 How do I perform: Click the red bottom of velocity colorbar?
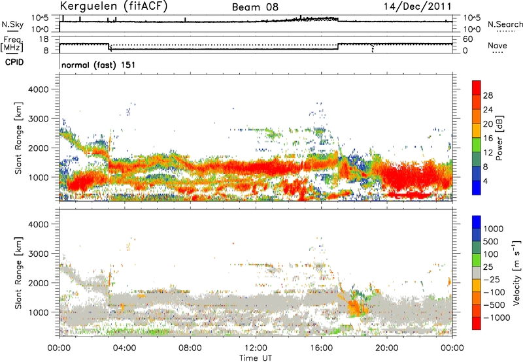(x=477, y=323)
